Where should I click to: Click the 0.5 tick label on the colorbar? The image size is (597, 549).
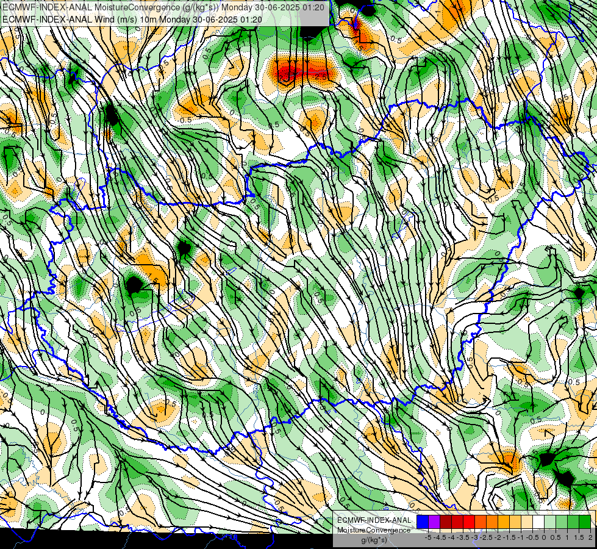(556, 537)
